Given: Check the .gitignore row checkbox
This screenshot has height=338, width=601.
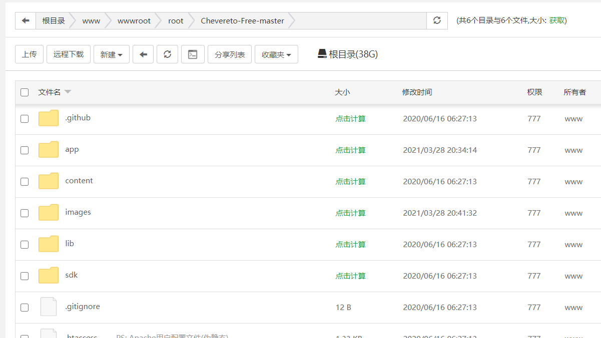Looking at the screenshot, I should click(x=25, y=308).
